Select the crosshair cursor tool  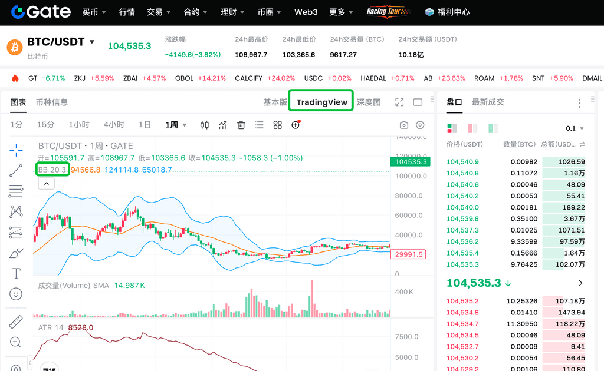(16, 150)
